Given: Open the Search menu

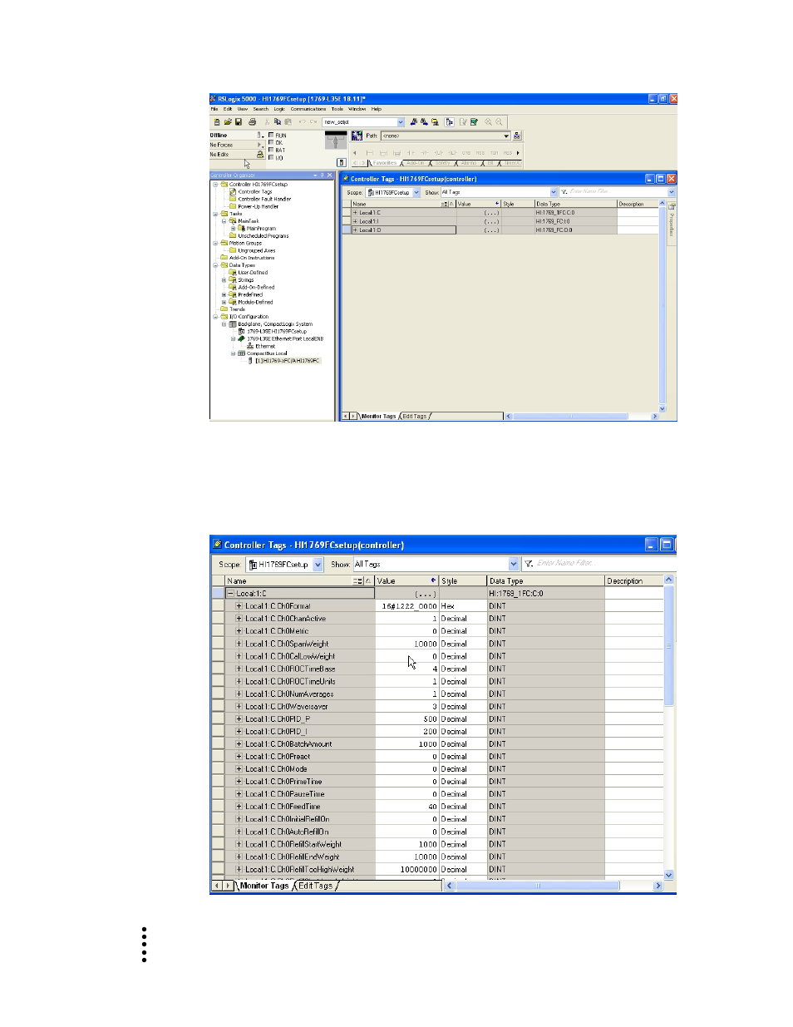Looking at the screenshot, I should (261, 109).
